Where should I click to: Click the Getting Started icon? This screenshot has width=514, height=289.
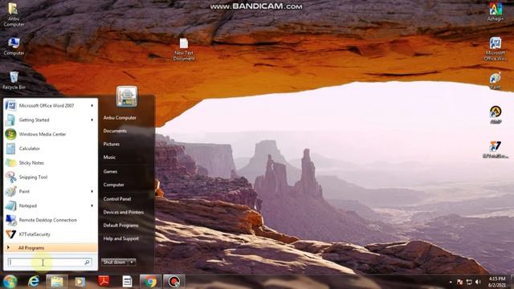10,120
